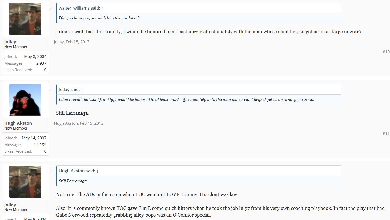
Task: Click the 'walter_williams said:' quote header
Action: 79,8
